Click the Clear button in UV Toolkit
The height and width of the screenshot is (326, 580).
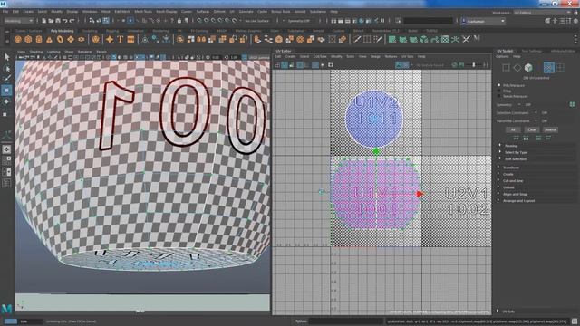point(532,129)
